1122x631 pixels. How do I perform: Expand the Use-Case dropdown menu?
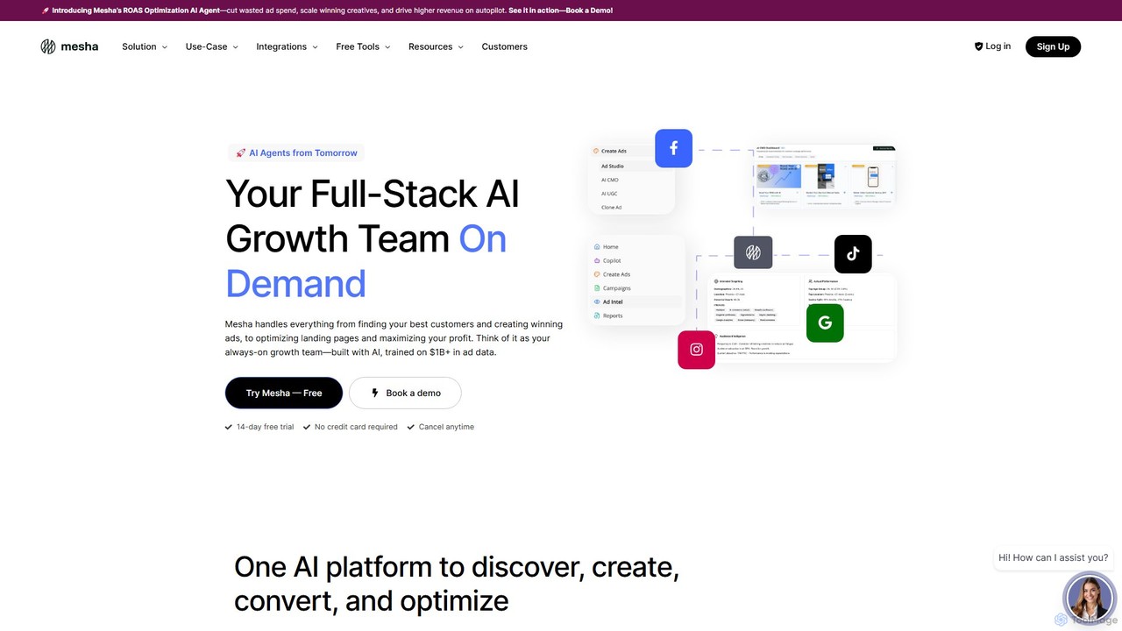(x=212, y=46)
